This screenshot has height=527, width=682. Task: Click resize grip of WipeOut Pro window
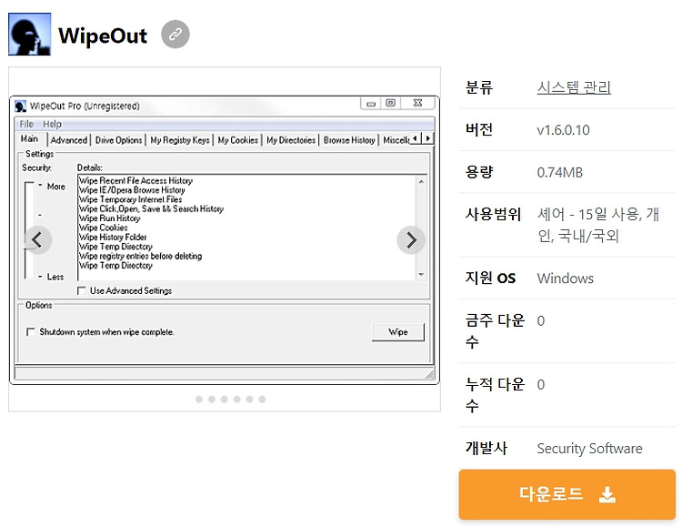pyautogui.click(x=430, y=375)
